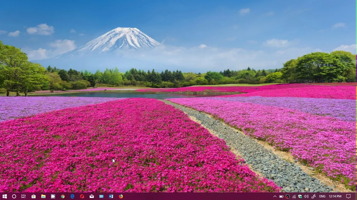Open the blue contact card app icon on the taskbar

(101, 196)
